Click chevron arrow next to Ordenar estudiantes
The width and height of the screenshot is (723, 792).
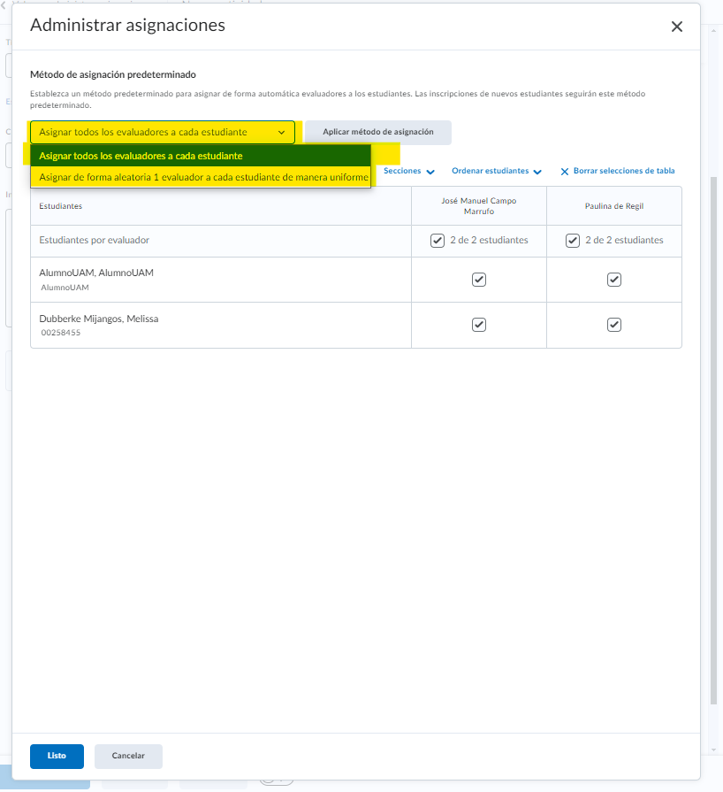point(537,172)
